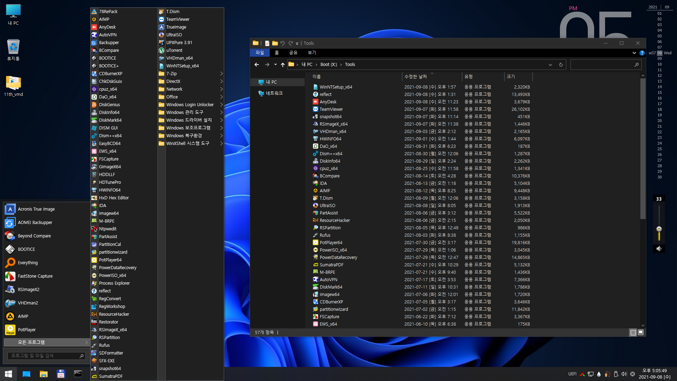Select WinNTSetup_x64 file in Tools folder
Screen dimensions: 677x381
(421, 87)
